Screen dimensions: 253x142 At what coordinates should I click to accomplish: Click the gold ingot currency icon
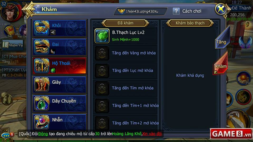click(x=121, y=11)
